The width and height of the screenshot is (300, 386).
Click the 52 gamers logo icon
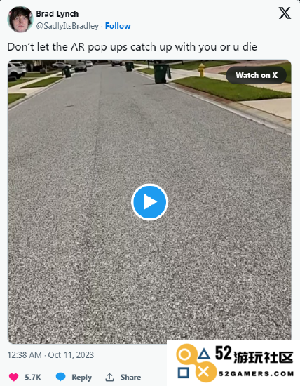point(194,363)
